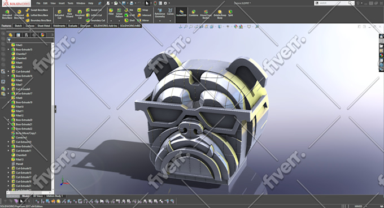This screenshot has height=208, width=384.
Task: Select the Revolved Cut tool
Action: click(x=80, y=15)
